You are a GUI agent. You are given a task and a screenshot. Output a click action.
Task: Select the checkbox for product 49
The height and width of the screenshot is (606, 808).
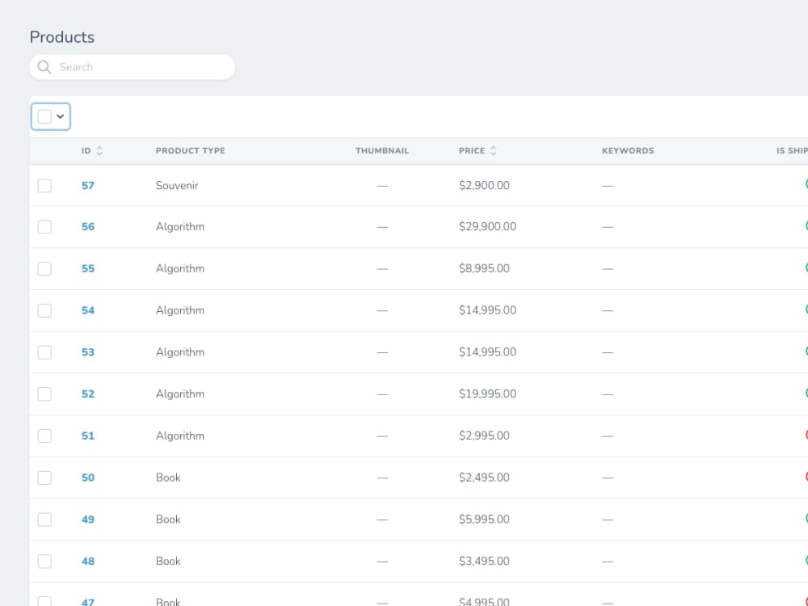[44, 519]
